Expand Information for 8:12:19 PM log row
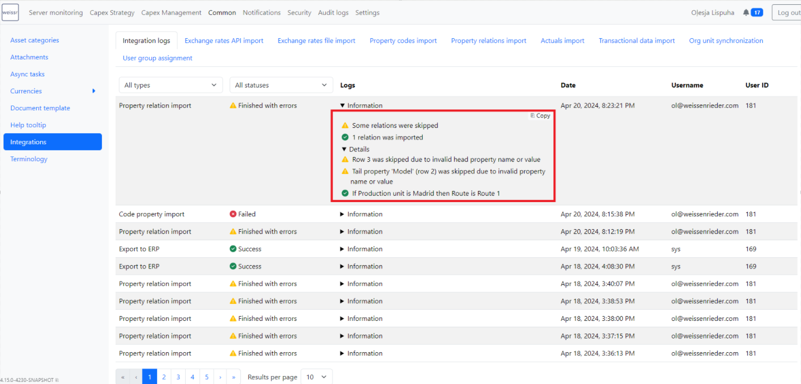 [361, 232]
